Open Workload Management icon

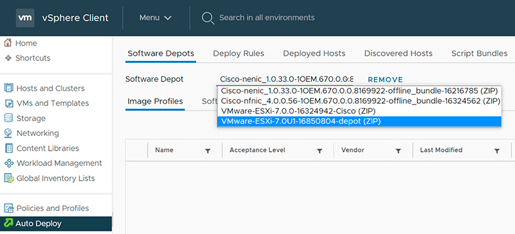click(x=8, y=163)
